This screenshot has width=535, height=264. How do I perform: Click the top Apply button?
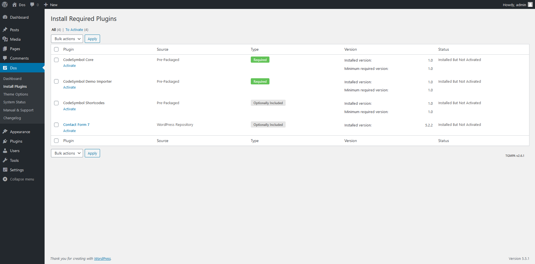pos(92,39)
